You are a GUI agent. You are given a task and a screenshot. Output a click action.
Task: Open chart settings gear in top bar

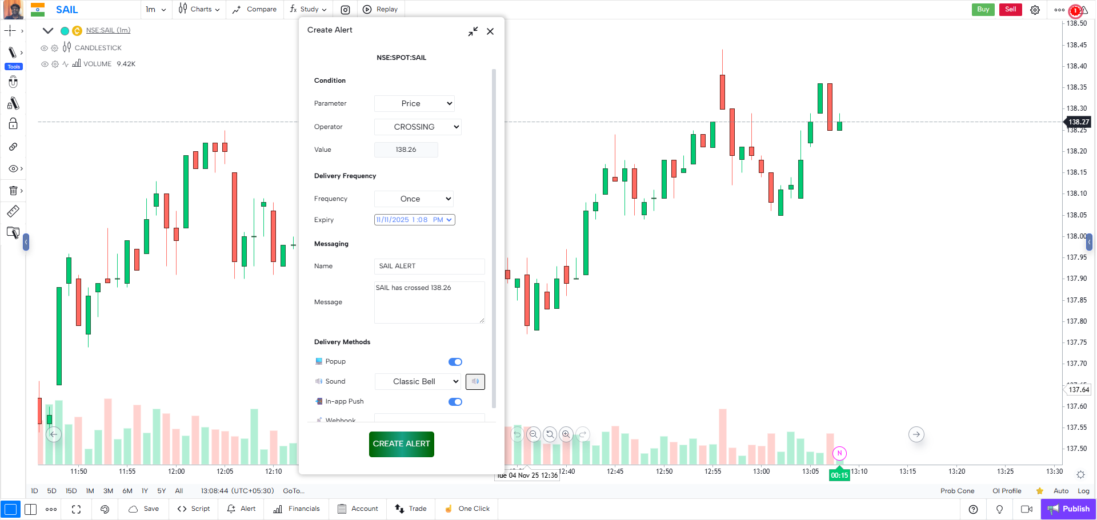point(1035,10)
